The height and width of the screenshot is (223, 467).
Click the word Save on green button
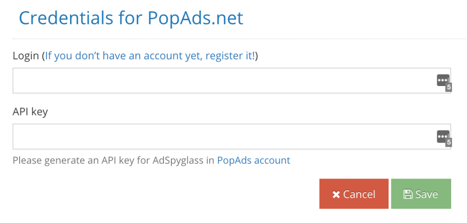tap(426, 194)
